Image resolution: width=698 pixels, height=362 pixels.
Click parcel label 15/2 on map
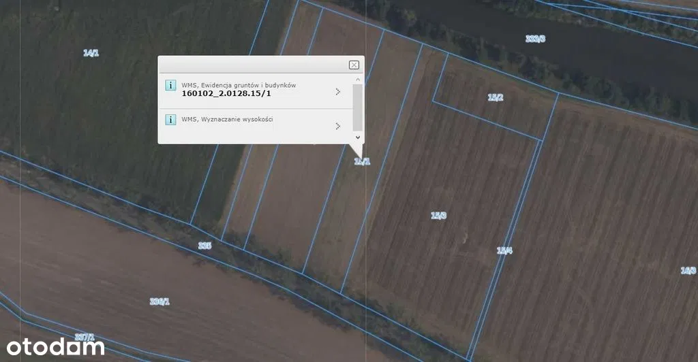pos(496,97)
